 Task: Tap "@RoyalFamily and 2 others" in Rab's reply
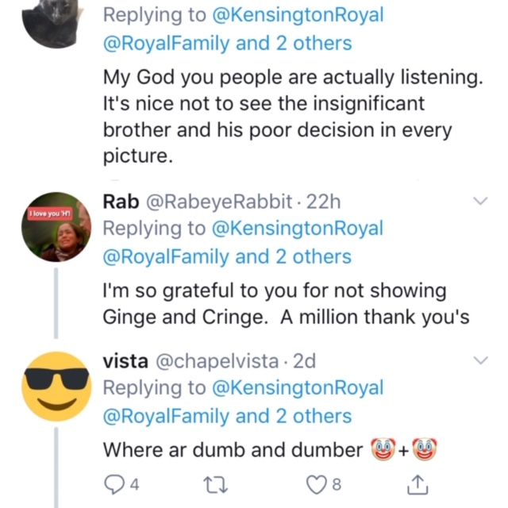click(x=227, y=256)
